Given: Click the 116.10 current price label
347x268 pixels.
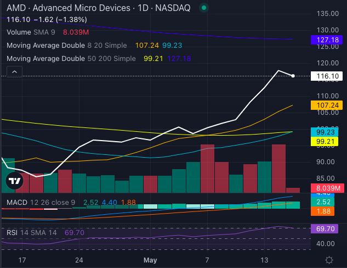Looking at the screenshot, I should (327, 76).
